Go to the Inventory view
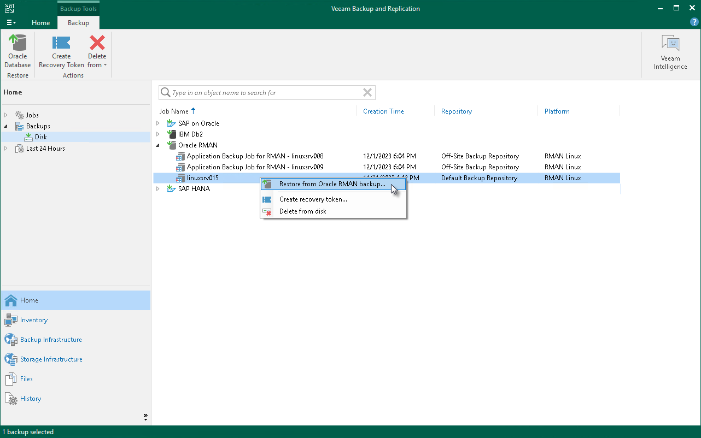 (33, 320)
